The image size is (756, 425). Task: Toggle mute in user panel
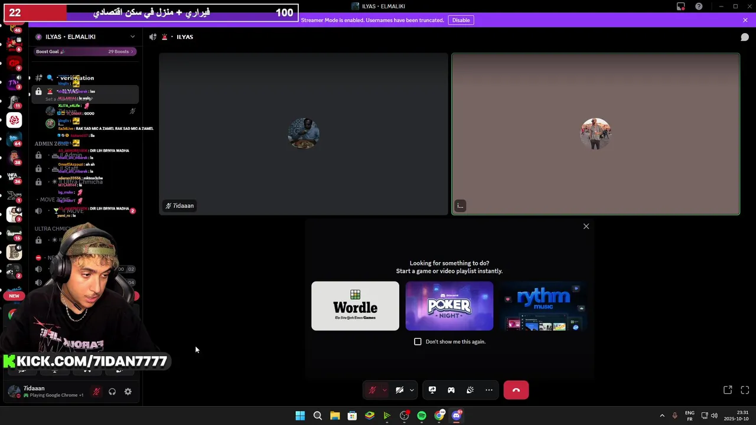pos(96,391)
